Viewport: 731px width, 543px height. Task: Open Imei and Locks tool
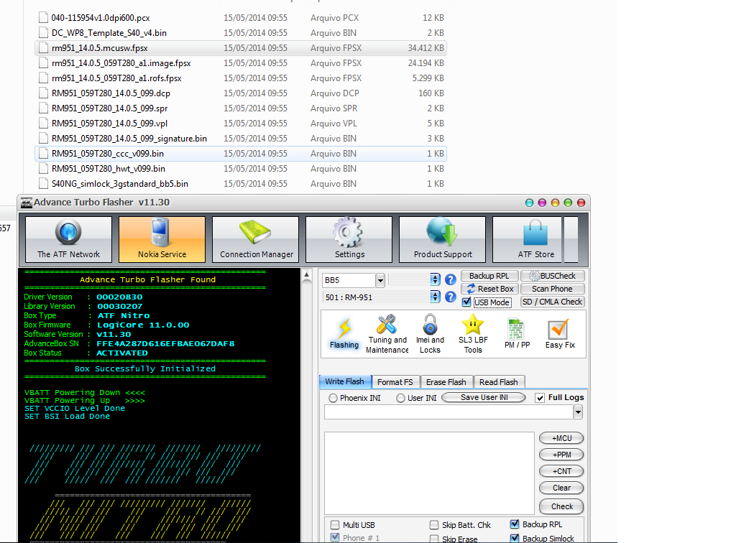point(430,334)
